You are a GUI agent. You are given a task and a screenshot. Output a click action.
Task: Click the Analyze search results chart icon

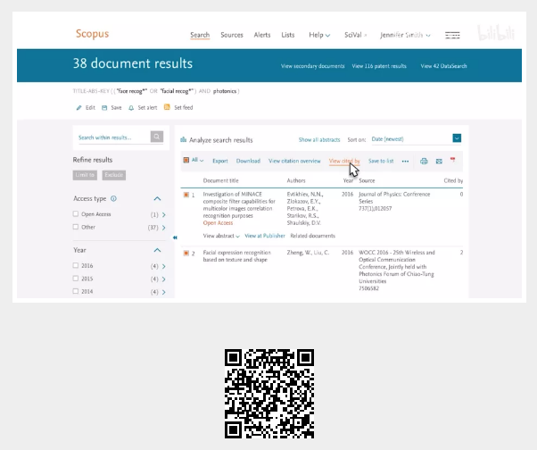[x=183, y=140]
